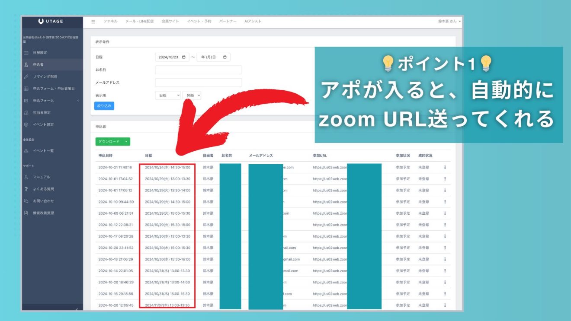Screen dimensions: 571x321
Task: Open イベント一覧 in the sidebar
Action: [43, 151]
